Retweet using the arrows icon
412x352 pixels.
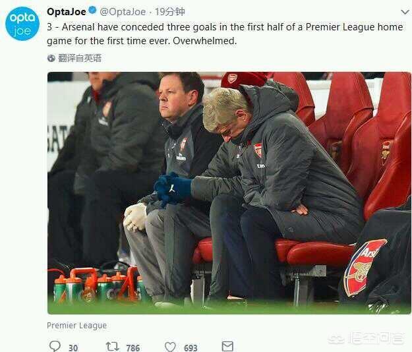pyautogui.click(x=113, y=346)
